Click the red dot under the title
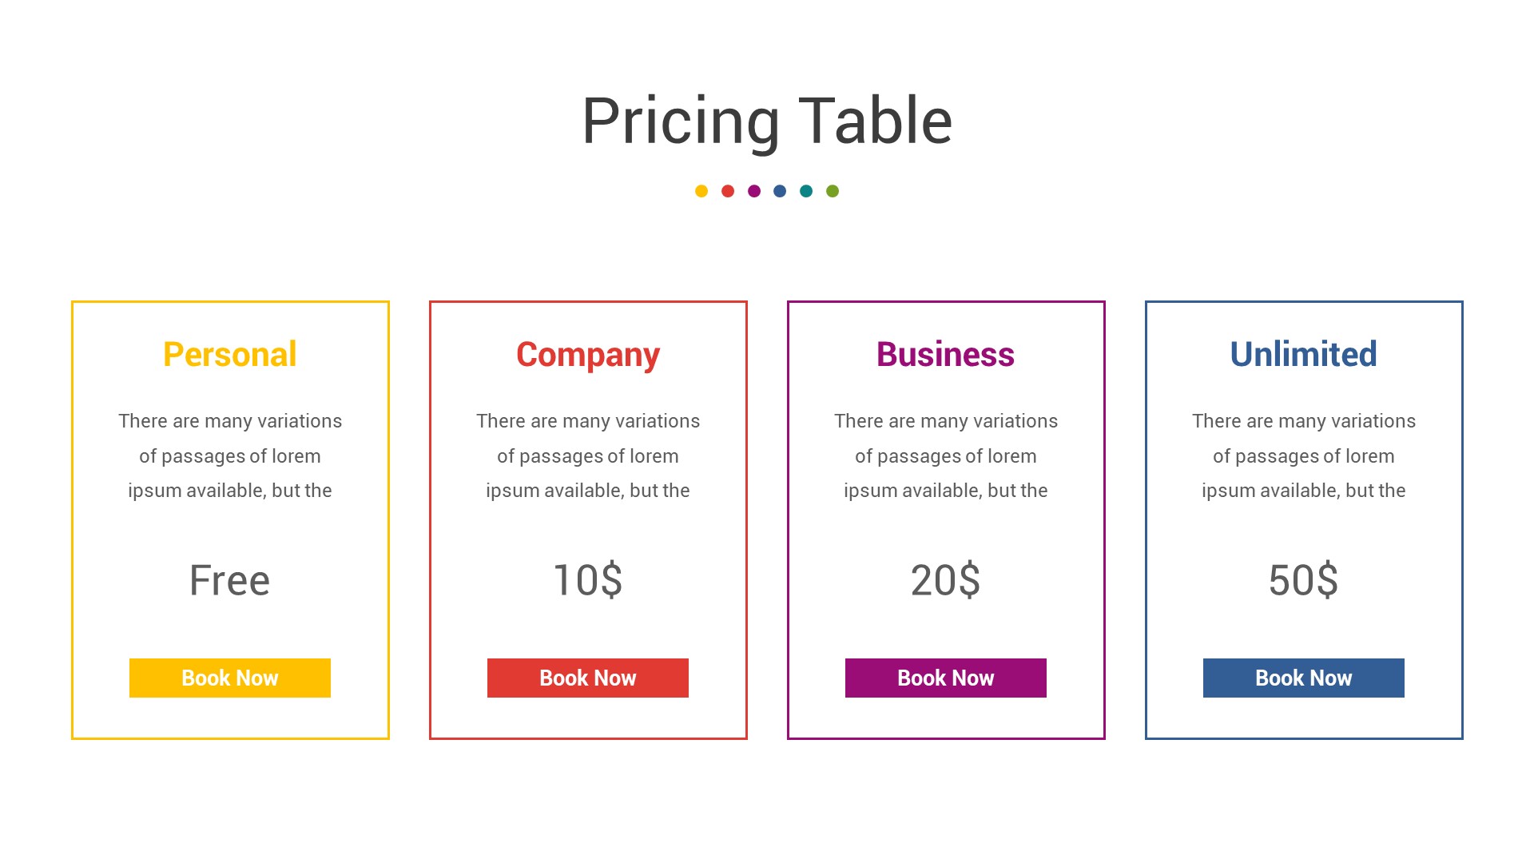 [x=728, y=191]
